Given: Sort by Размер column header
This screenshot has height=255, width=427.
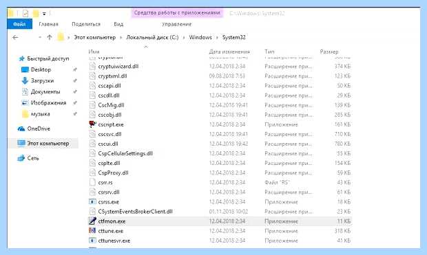Looking at the screenshot, I should click(329, 52).
